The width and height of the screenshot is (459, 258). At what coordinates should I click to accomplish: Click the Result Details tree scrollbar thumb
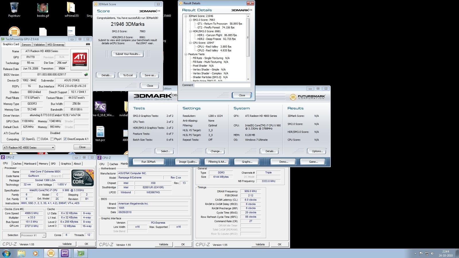(248, 38)
